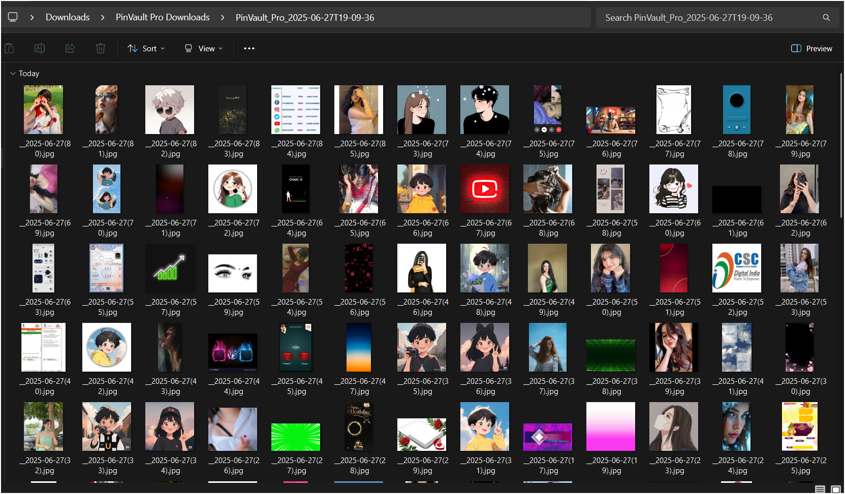This screenshot has width=845, height=494.
Task: Expand the chevron before Downloads in breadcrumb
Action: [32, 18]
